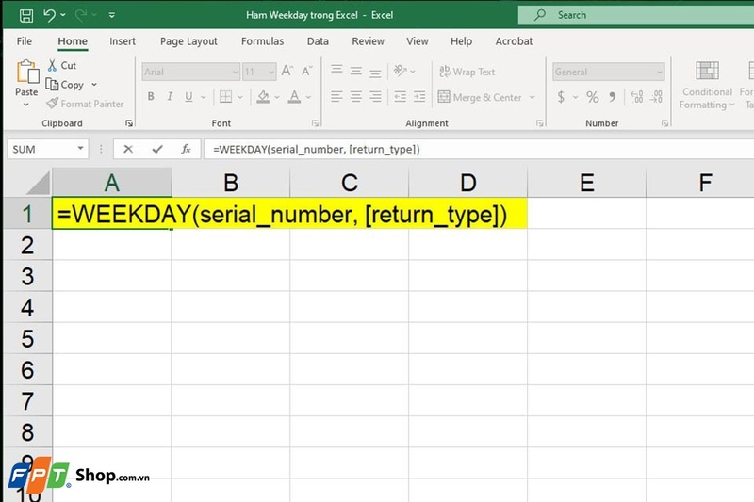Click Increase Font Size icon

point(287,71)
